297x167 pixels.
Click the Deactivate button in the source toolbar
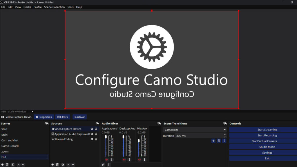click(79, 117)
